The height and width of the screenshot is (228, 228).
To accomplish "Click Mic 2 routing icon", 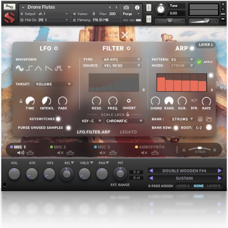I will (x=70, y=152).
